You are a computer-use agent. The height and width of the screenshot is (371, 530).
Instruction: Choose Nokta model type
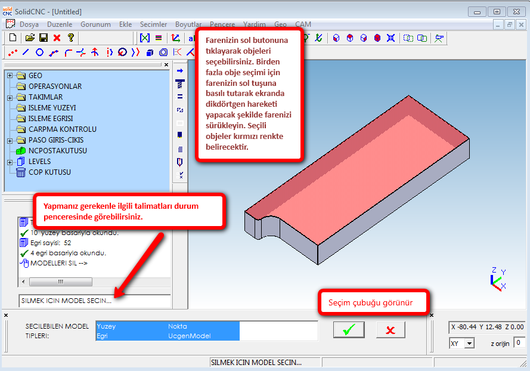click(178, 326)
